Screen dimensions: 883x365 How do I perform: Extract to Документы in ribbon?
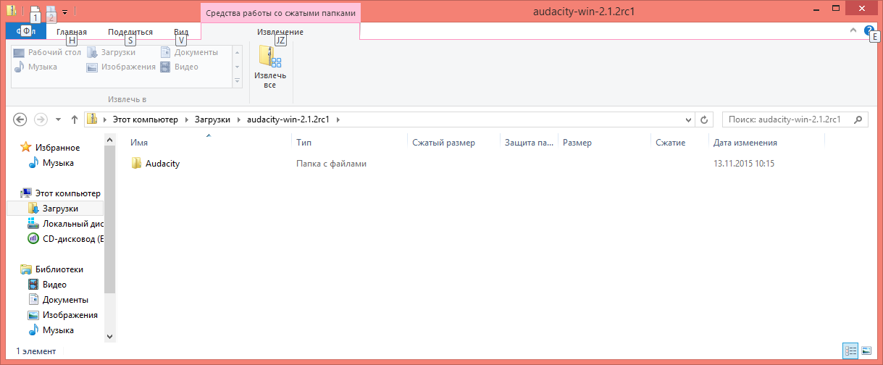coord(189,52)
